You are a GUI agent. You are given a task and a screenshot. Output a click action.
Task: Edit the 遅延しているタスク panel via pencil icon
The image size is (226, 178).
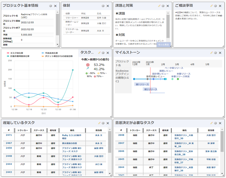[x=99, y=123]
